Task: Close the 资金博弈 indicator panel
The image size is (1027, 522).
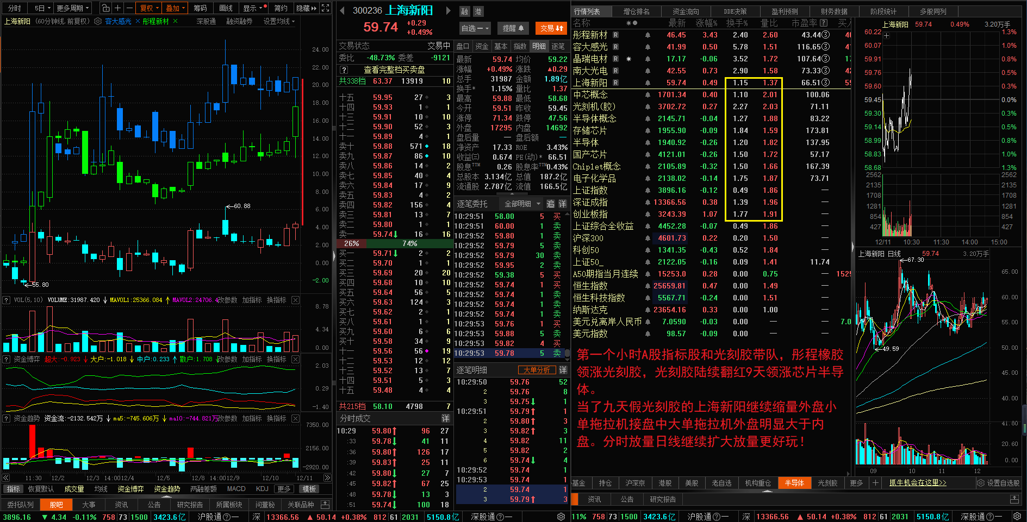Action: (x=295, y=359)
